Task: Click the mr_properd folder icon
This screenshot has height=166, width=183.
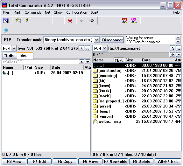Action: [95, 101]
